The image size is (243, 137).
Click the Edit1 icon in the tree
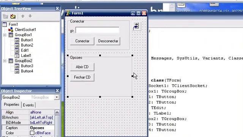click(x=17, y=50)
